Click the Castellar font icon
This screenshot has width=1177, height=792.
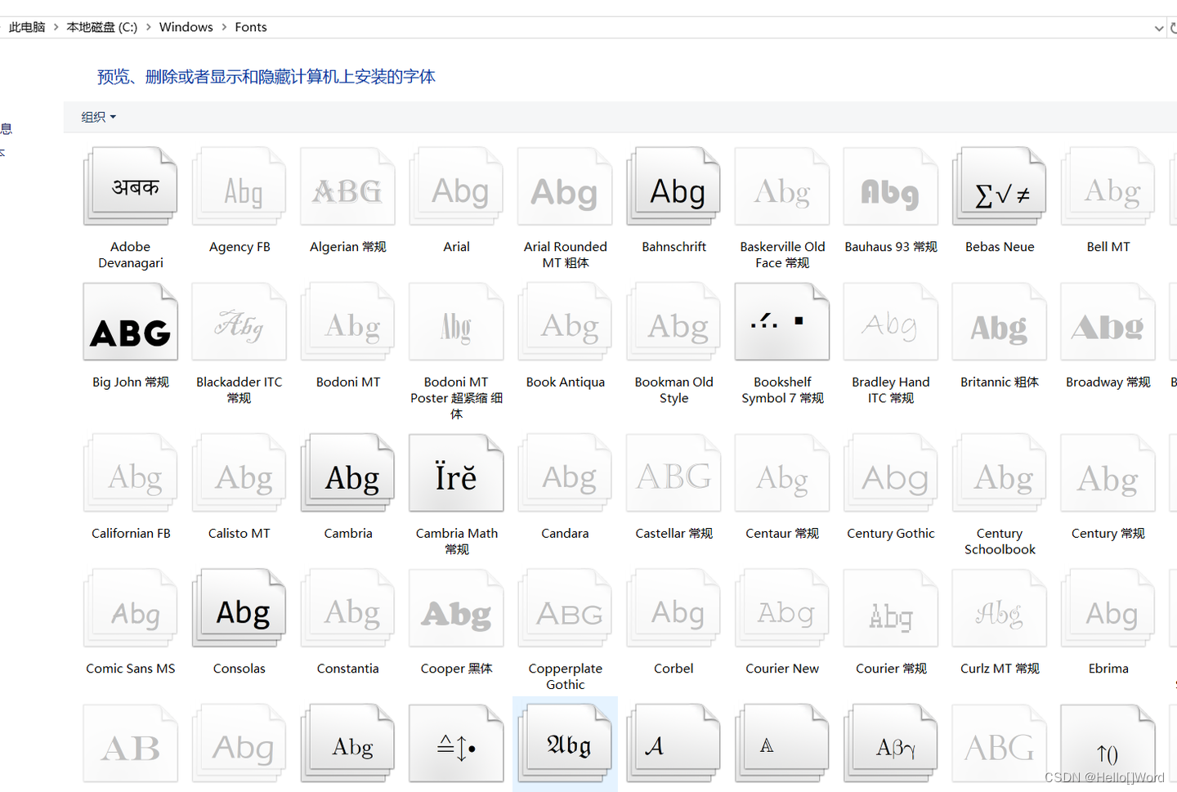coord(674,473)
